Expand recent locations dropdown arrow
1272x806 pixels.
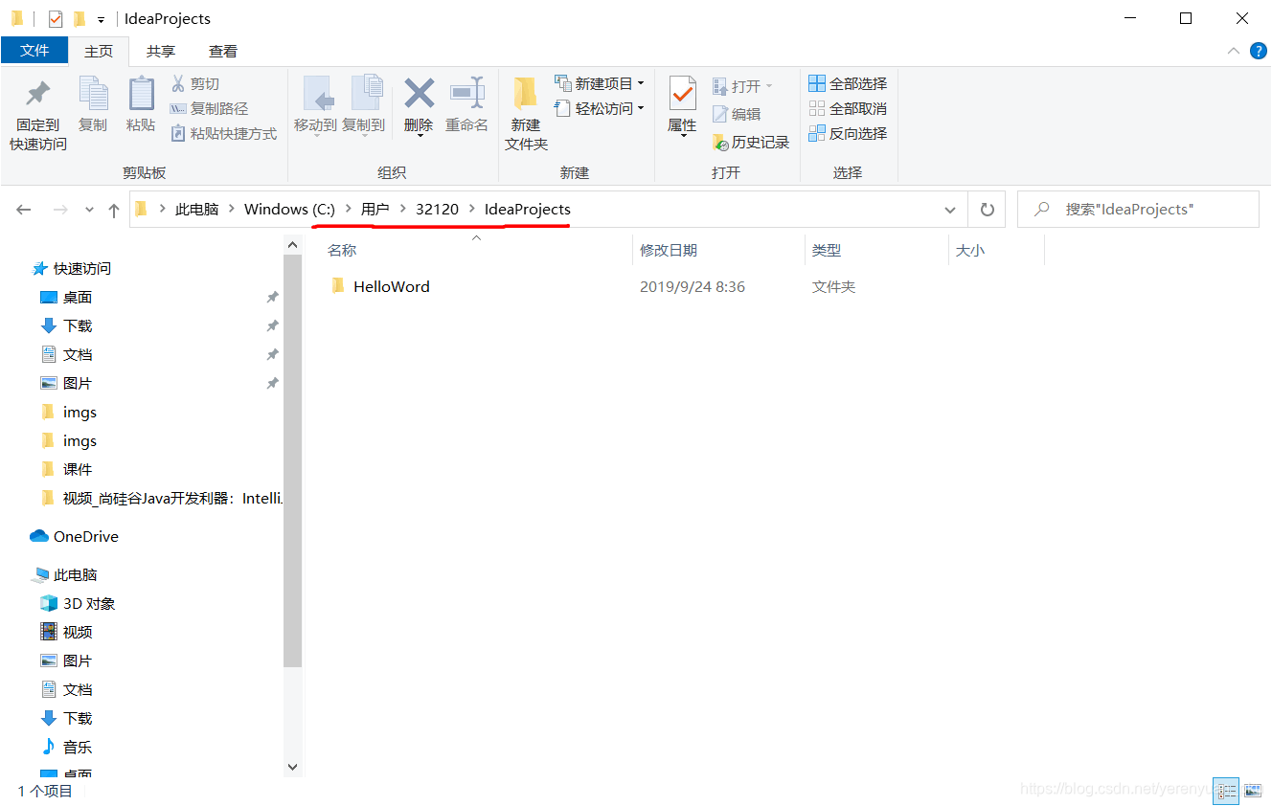coord(89,210)
